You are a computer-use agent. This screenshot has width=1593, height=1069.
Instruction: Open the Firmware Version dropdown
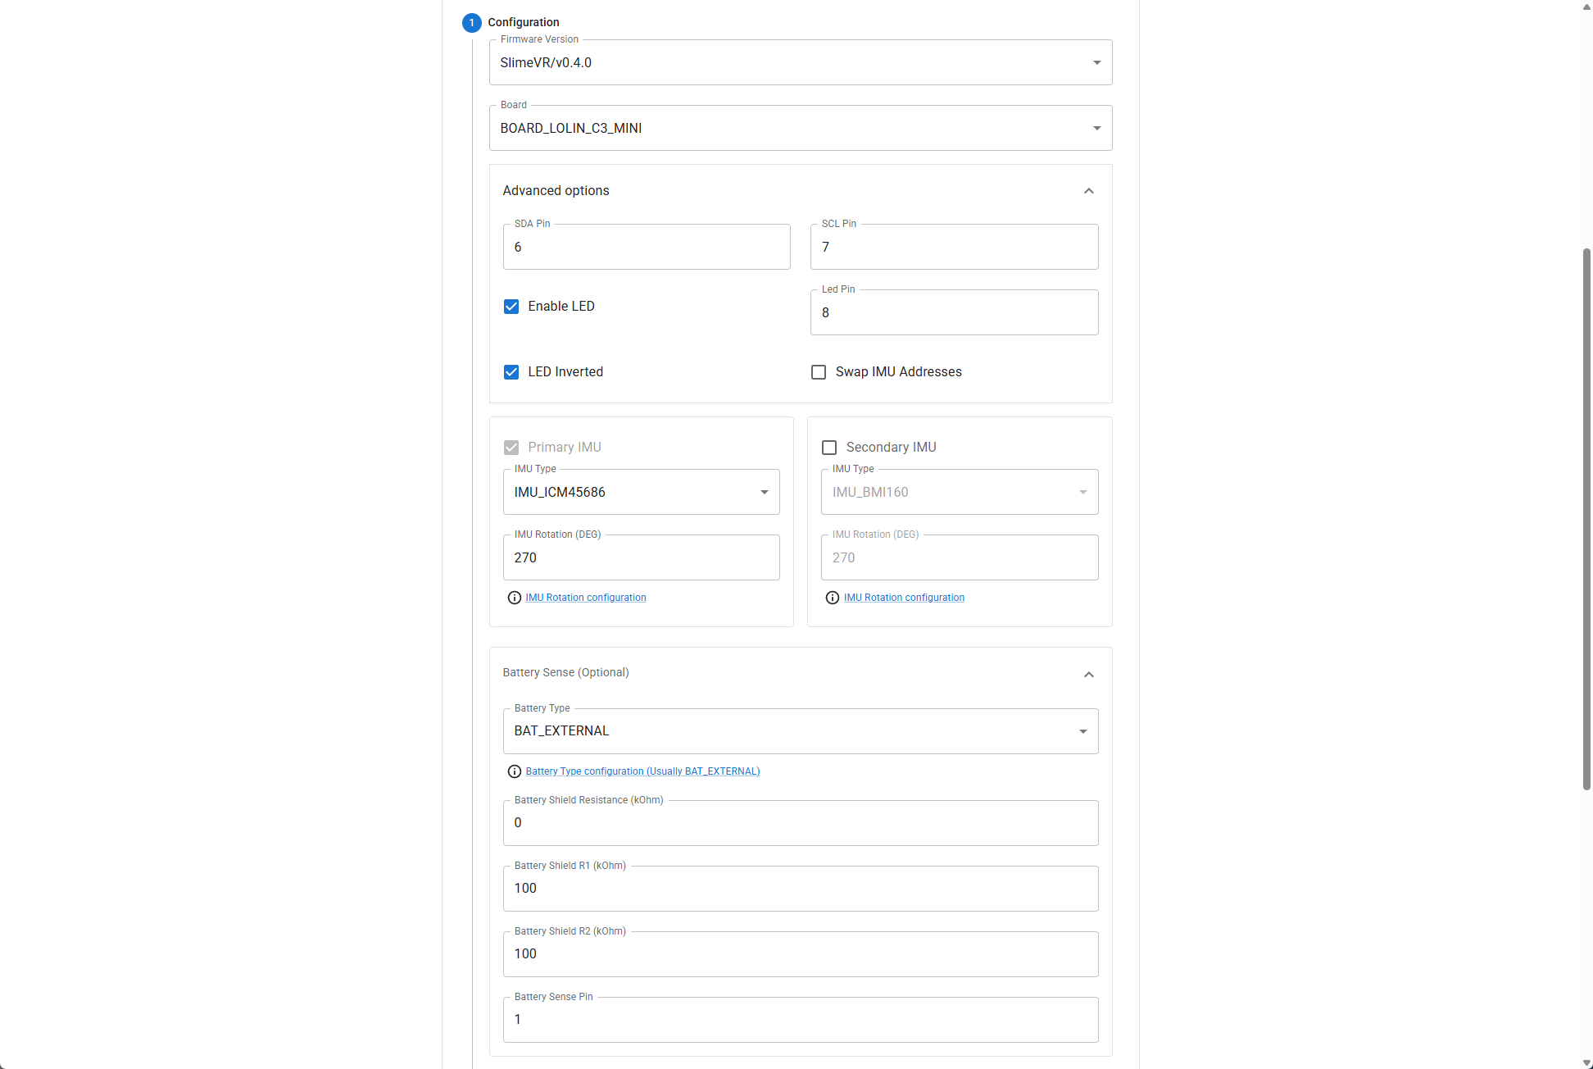click(x=800, y=63)
